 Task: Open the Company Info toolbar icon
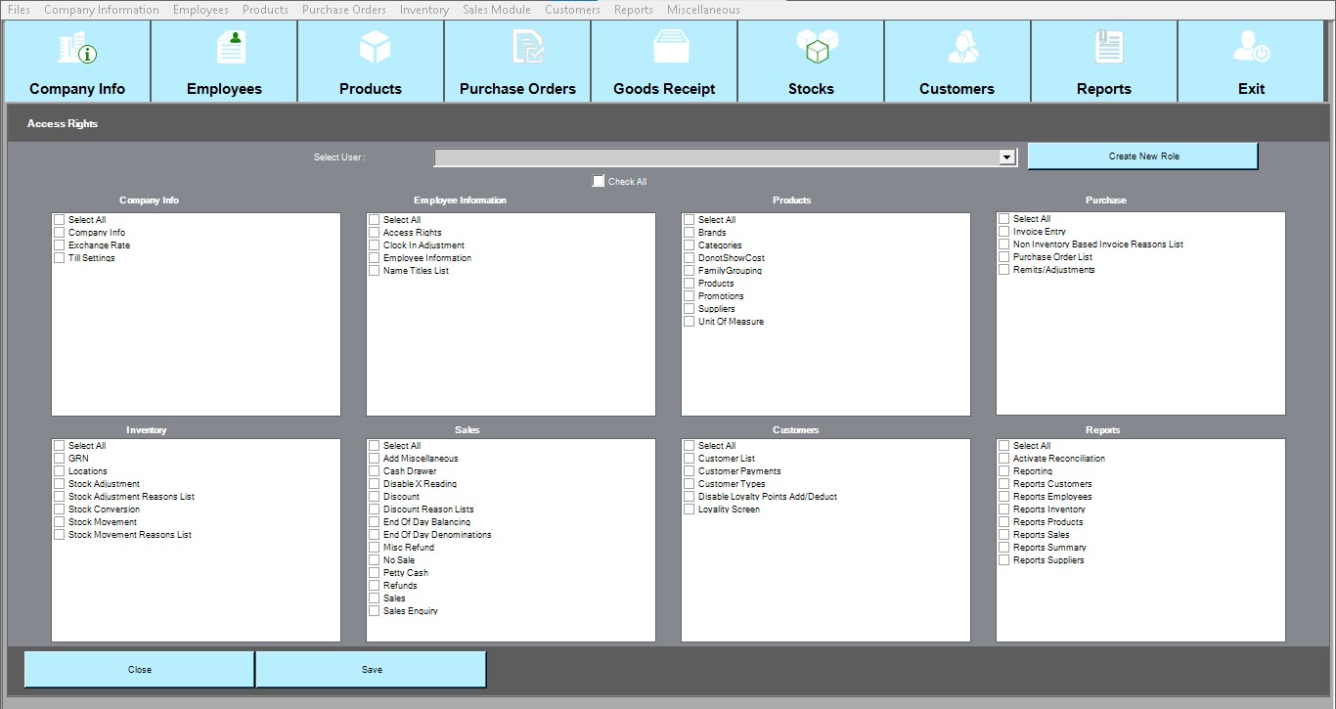coord(77,62)
